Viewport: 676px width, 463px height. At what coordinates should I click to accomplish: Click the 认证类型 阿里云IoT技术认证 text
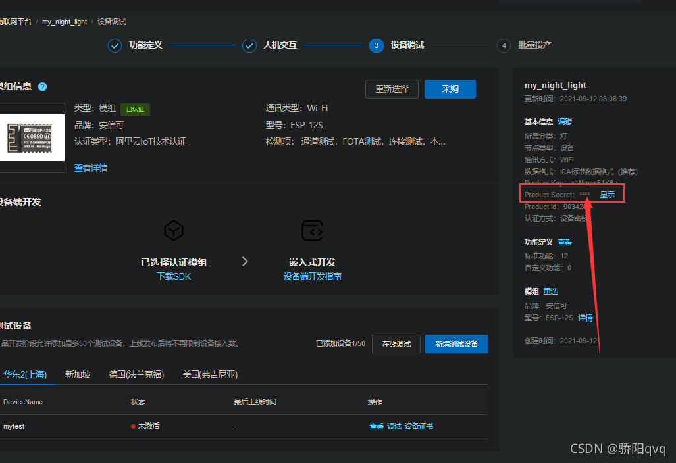click(130, 141)
